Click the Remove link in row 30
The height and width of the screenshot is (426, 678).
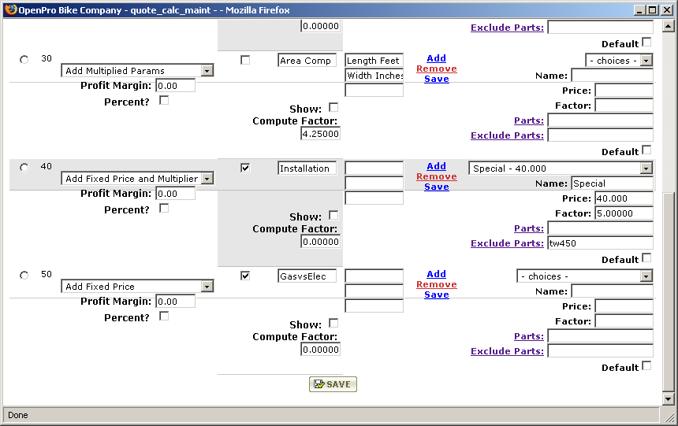point(436,69)
